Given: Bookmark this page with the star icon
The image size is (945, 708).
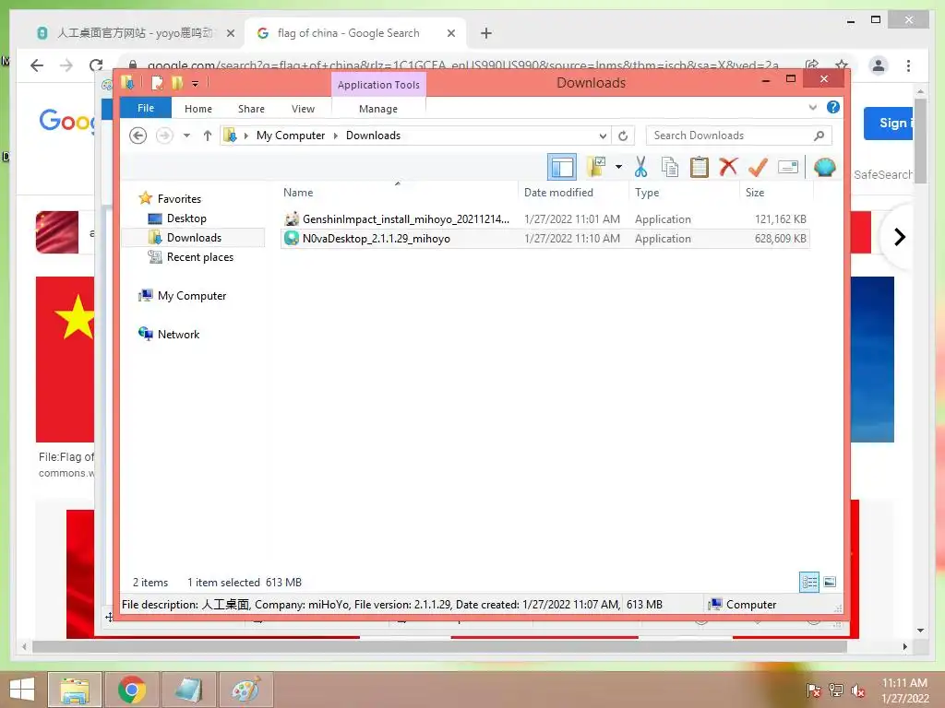Looking at the screenshot, I should point(842,65).
